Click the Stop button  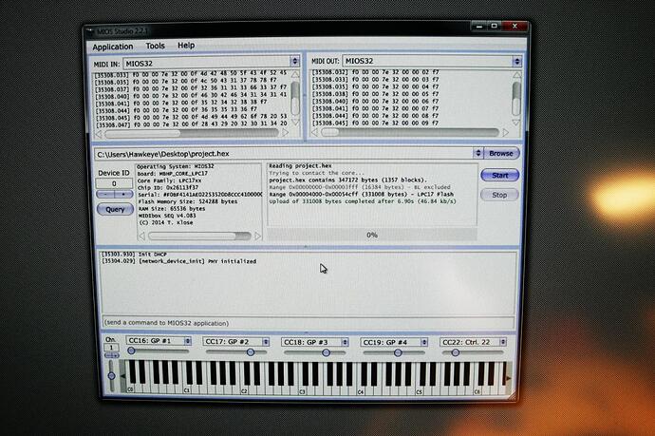tap(499, 195)
